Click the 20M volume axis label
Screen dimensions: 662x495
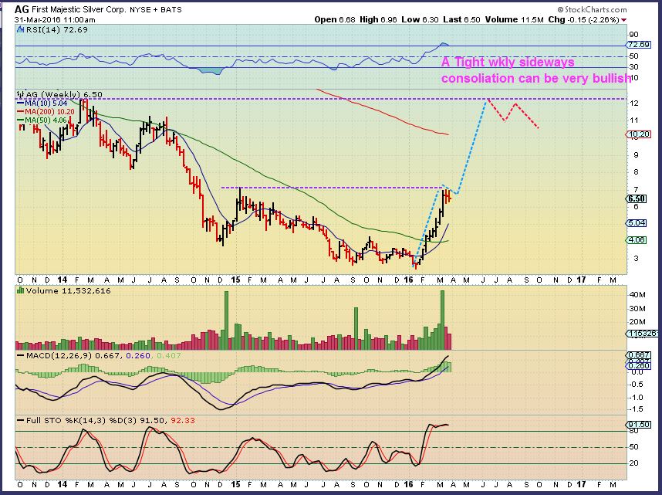(x=637, y=322)
